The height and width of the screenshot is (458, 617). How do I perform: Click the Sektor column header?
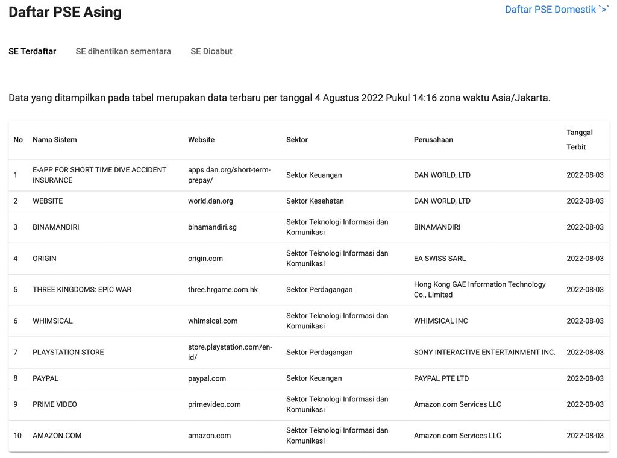tap(297, 140)
